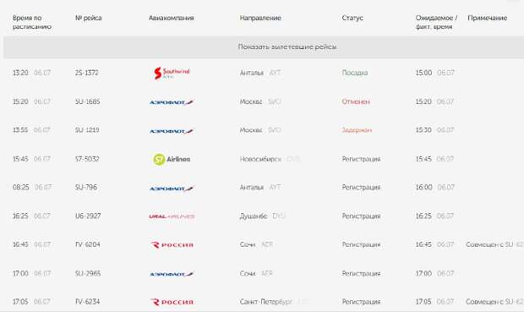
Task: Select the Новосибирск destination entry
Action: (260, 159)
